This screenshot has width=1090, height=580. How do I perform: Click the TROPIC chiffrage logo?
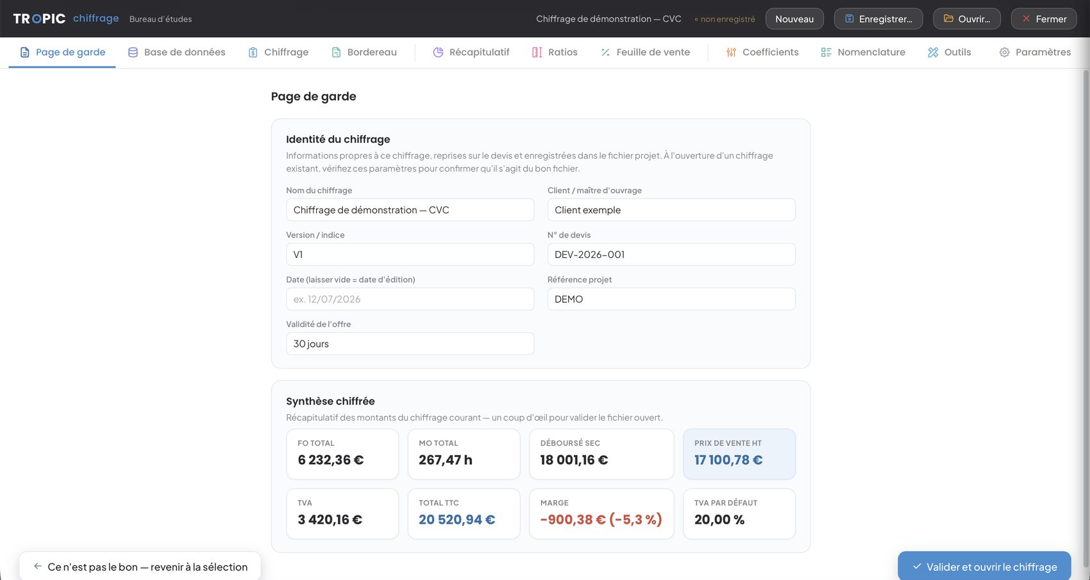(x=66, y=19)
